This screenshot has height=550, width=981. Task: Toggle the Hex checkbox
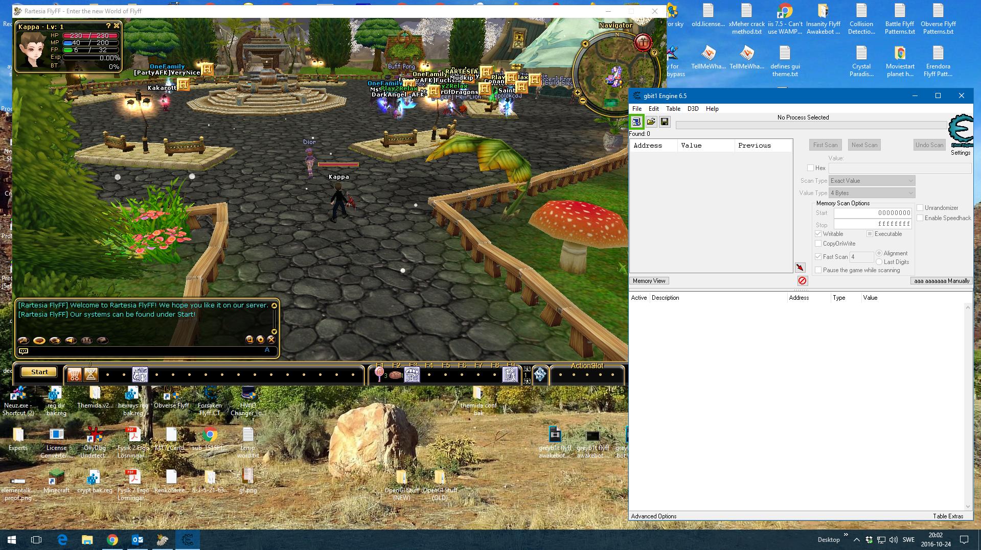point(811,168)
